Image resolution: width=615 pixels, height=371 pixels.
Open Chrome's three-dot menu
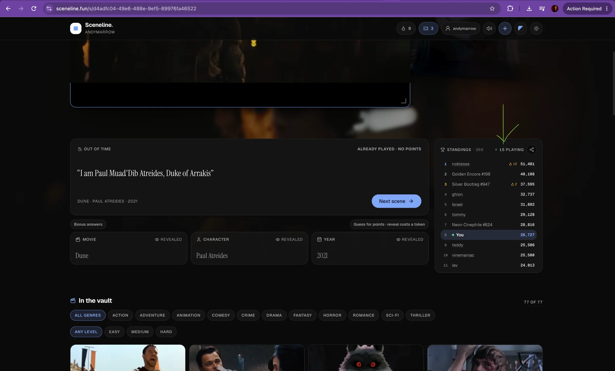607,8
